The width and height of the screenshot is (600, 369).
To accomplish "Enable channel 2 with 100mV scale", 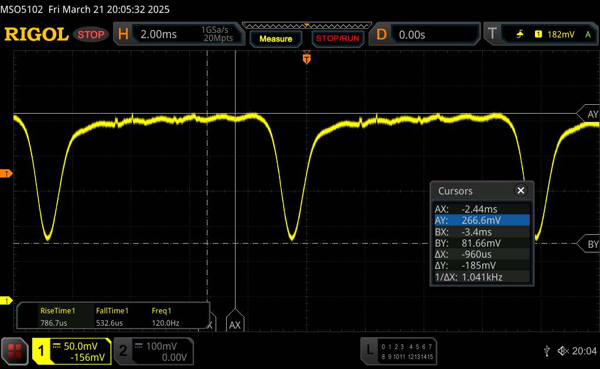I will 152,351.
